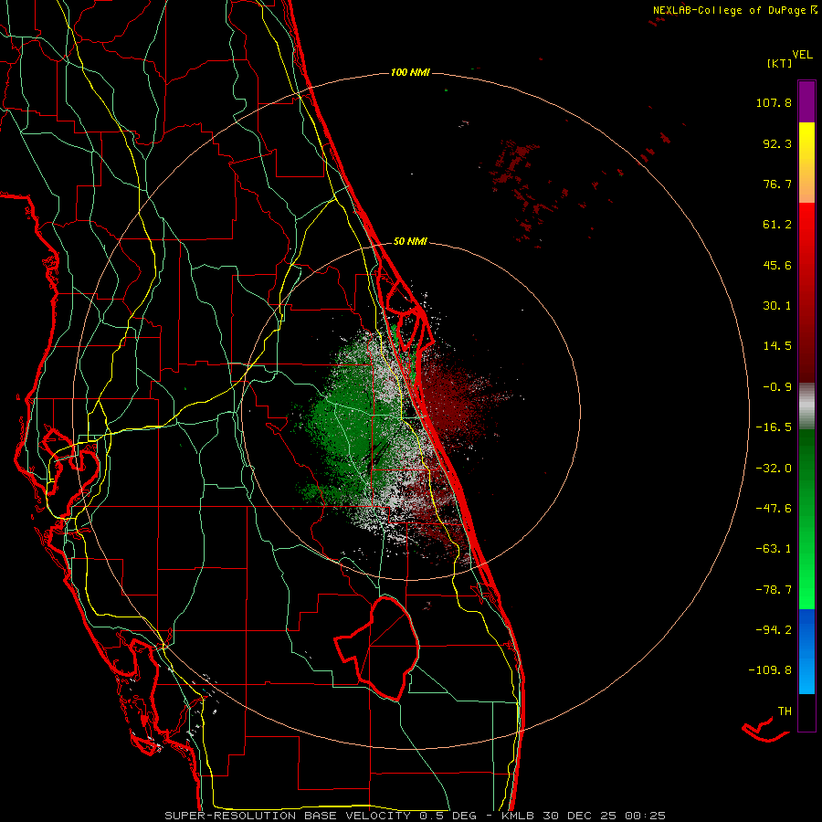The height and width of the screenshot is (822, 822).
Task: Click the 61.2 legend value
Action: coord(777,225)
